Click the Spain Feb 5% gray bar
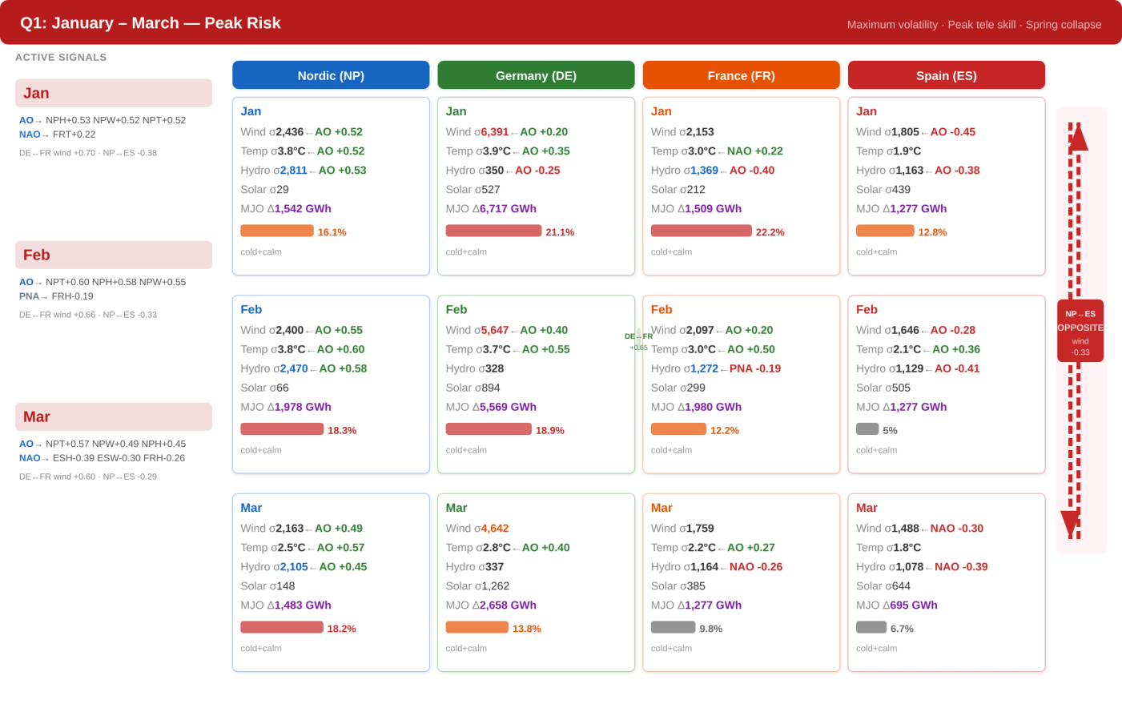The height and width of the screenshot is (708, 1122). (x=867, y=428)
